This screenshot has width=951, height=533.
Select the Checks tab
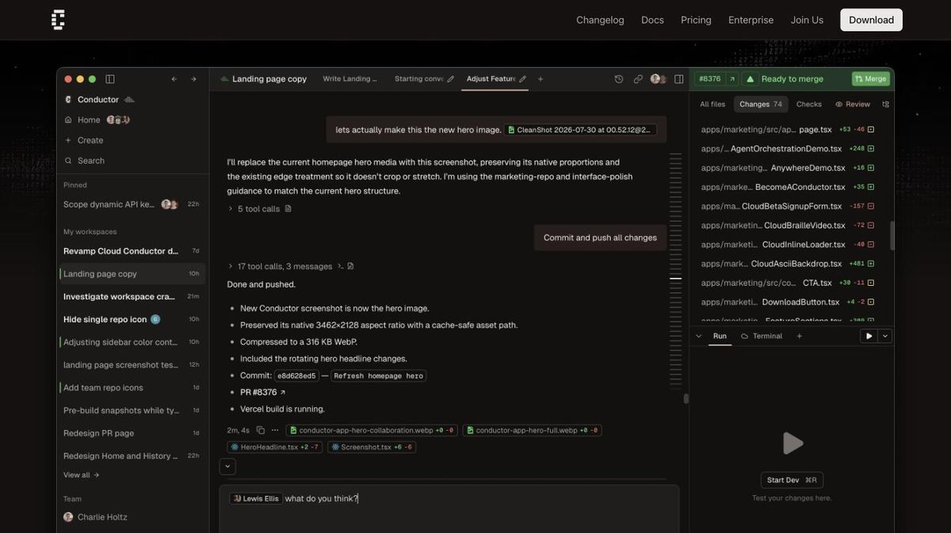[809, 104]
